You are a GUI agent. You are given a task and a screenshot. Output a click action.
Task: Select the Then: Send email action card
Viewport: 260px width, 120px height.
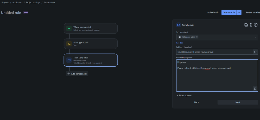[x=91, y=60]
